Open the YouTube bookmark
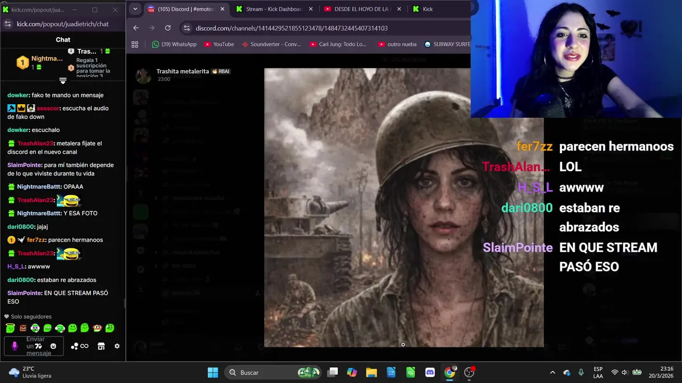Image resolution: width=682 pixels, height=383 pixels. 219,44
